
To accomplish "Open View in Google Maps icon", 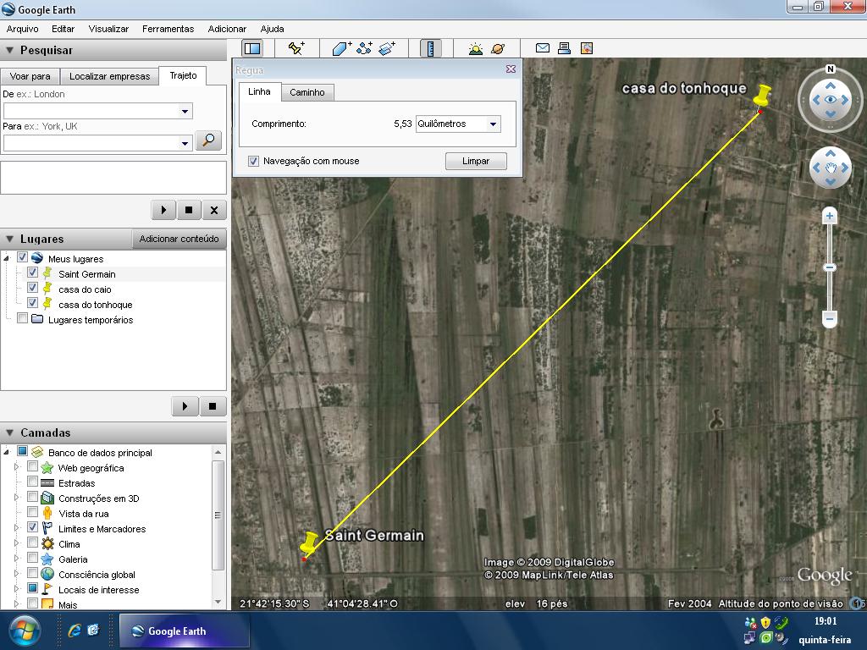I will click(x=587, y=48).
